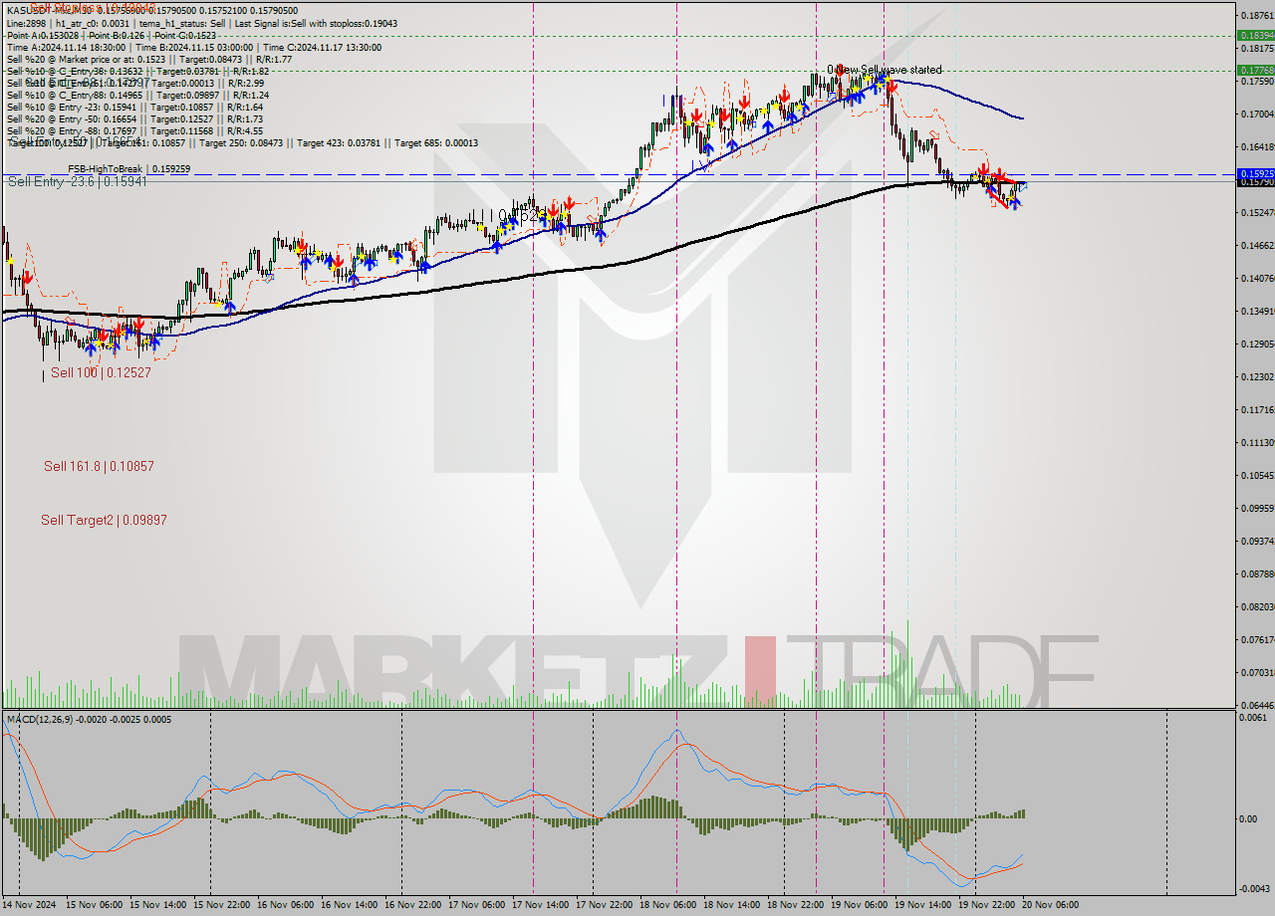Screen dimensions: 1275x916
Task: Click the 0.11130 price axis label
Action: click(1257, 442)
